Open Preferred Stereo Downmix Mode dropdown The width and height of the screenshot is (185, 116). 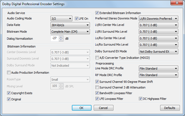(159, 19)
